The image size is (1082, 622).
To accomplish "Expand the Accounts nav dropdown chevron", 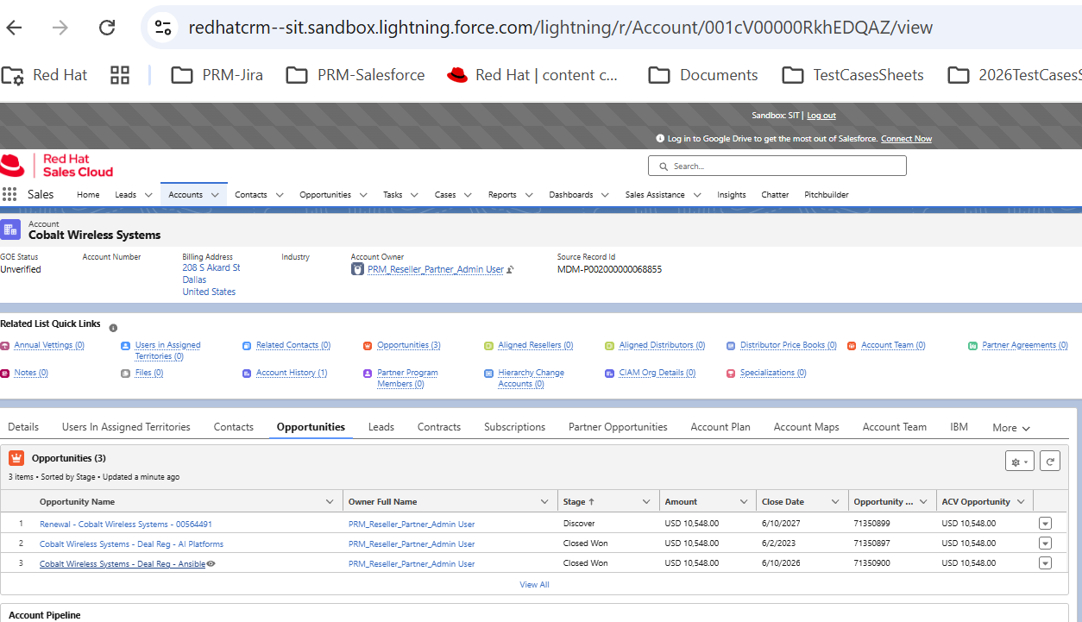I will 215,195.
